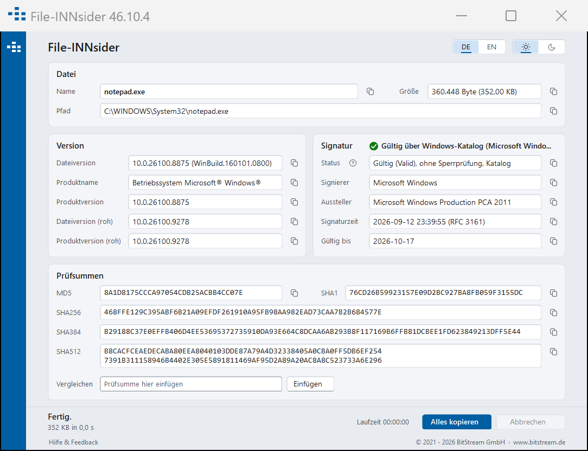The height and width of the screenshot is (451, 588).
Task: Click the Gültig über Windows-Katalog signature summary
Action: 466,146
